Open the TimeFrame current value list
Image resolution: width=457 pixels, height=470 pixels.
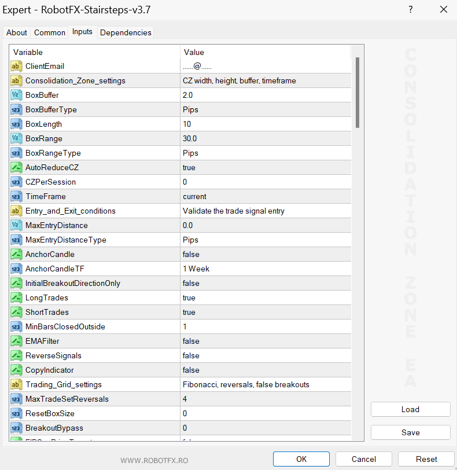click(x=266, y=196)
